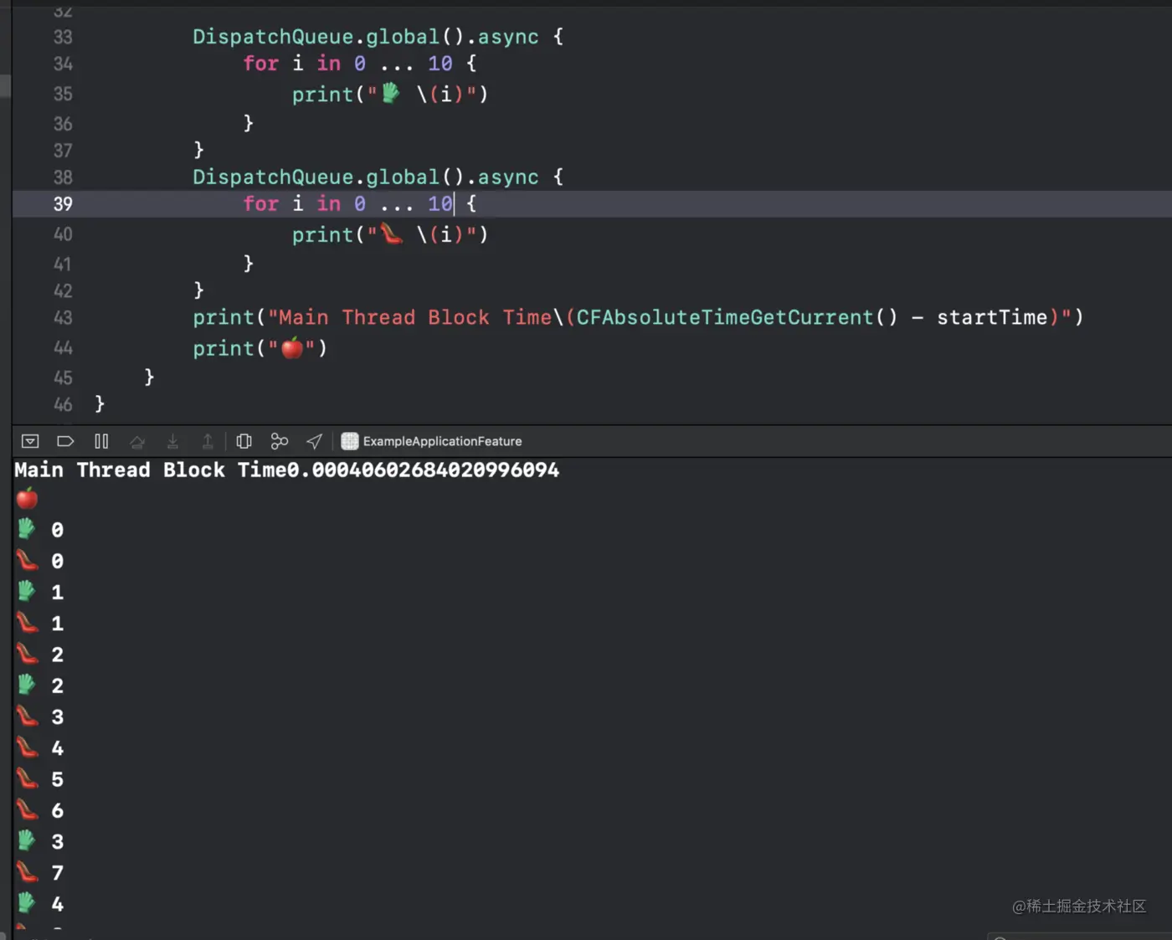Click CFAbsoluteTimeGetCurrent() call in code

click(x=737, y=317)
